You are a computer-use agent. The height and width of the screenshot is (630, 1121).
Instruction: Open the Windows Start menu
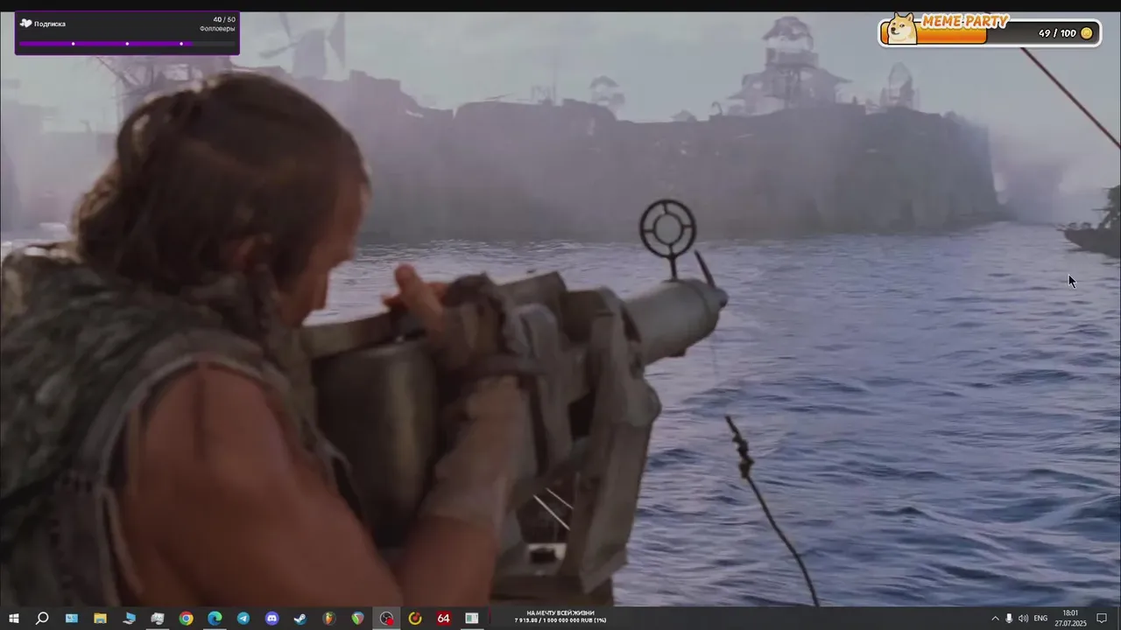[x=14, y=619]
